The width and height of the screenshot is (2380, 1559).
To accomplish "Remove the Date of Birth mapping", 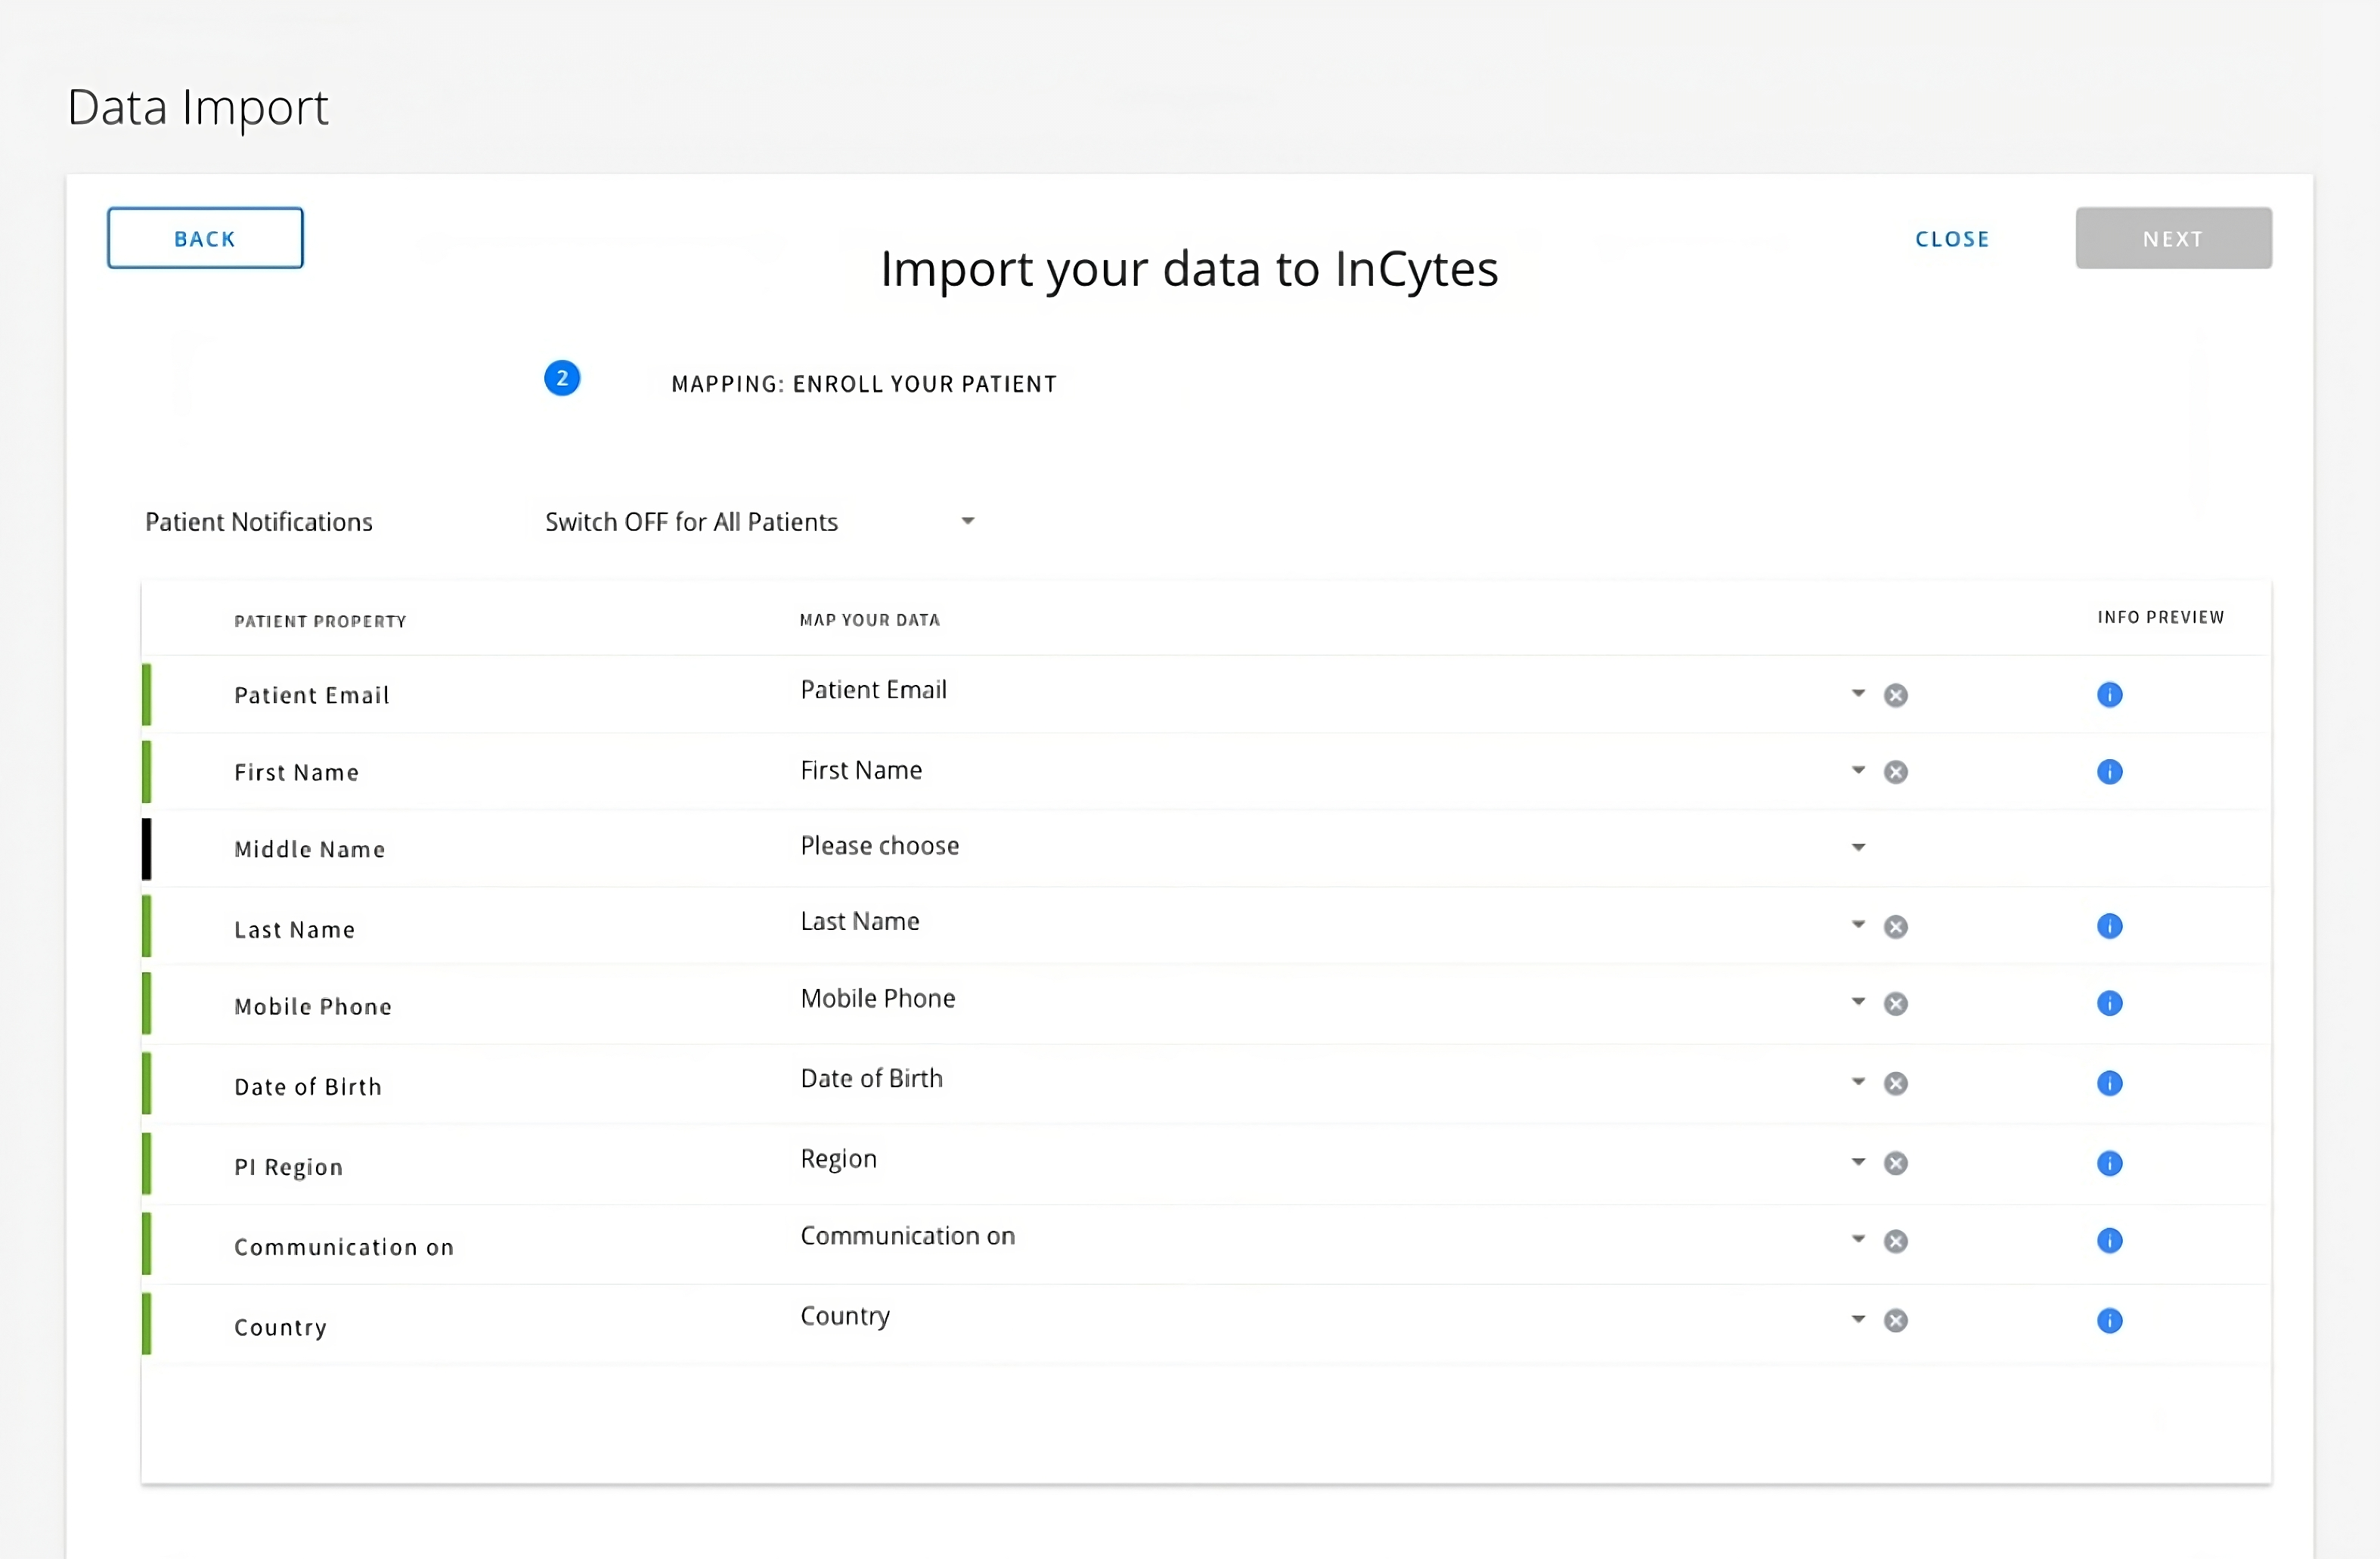I will tap(1896, 1083).
